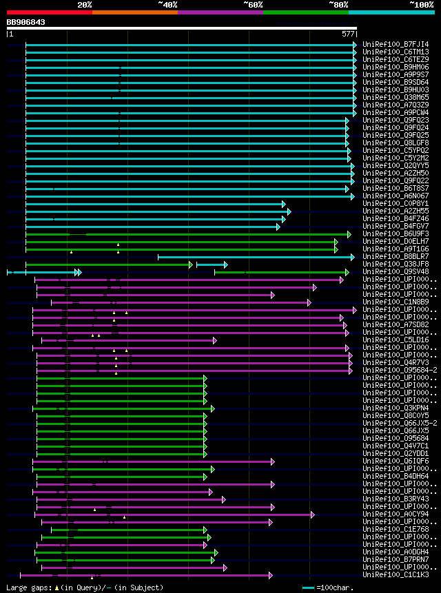441x593 pixels.
Task: Open the UniRef100_A7Q3Z9 entry
Action: [396, 105]
